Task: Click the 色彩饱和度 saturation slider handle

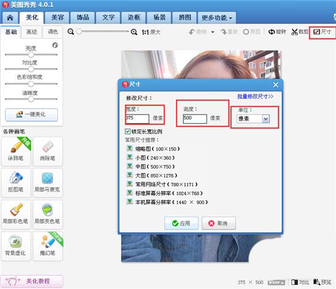Action: pyautogui.click(x=31, y=84)
